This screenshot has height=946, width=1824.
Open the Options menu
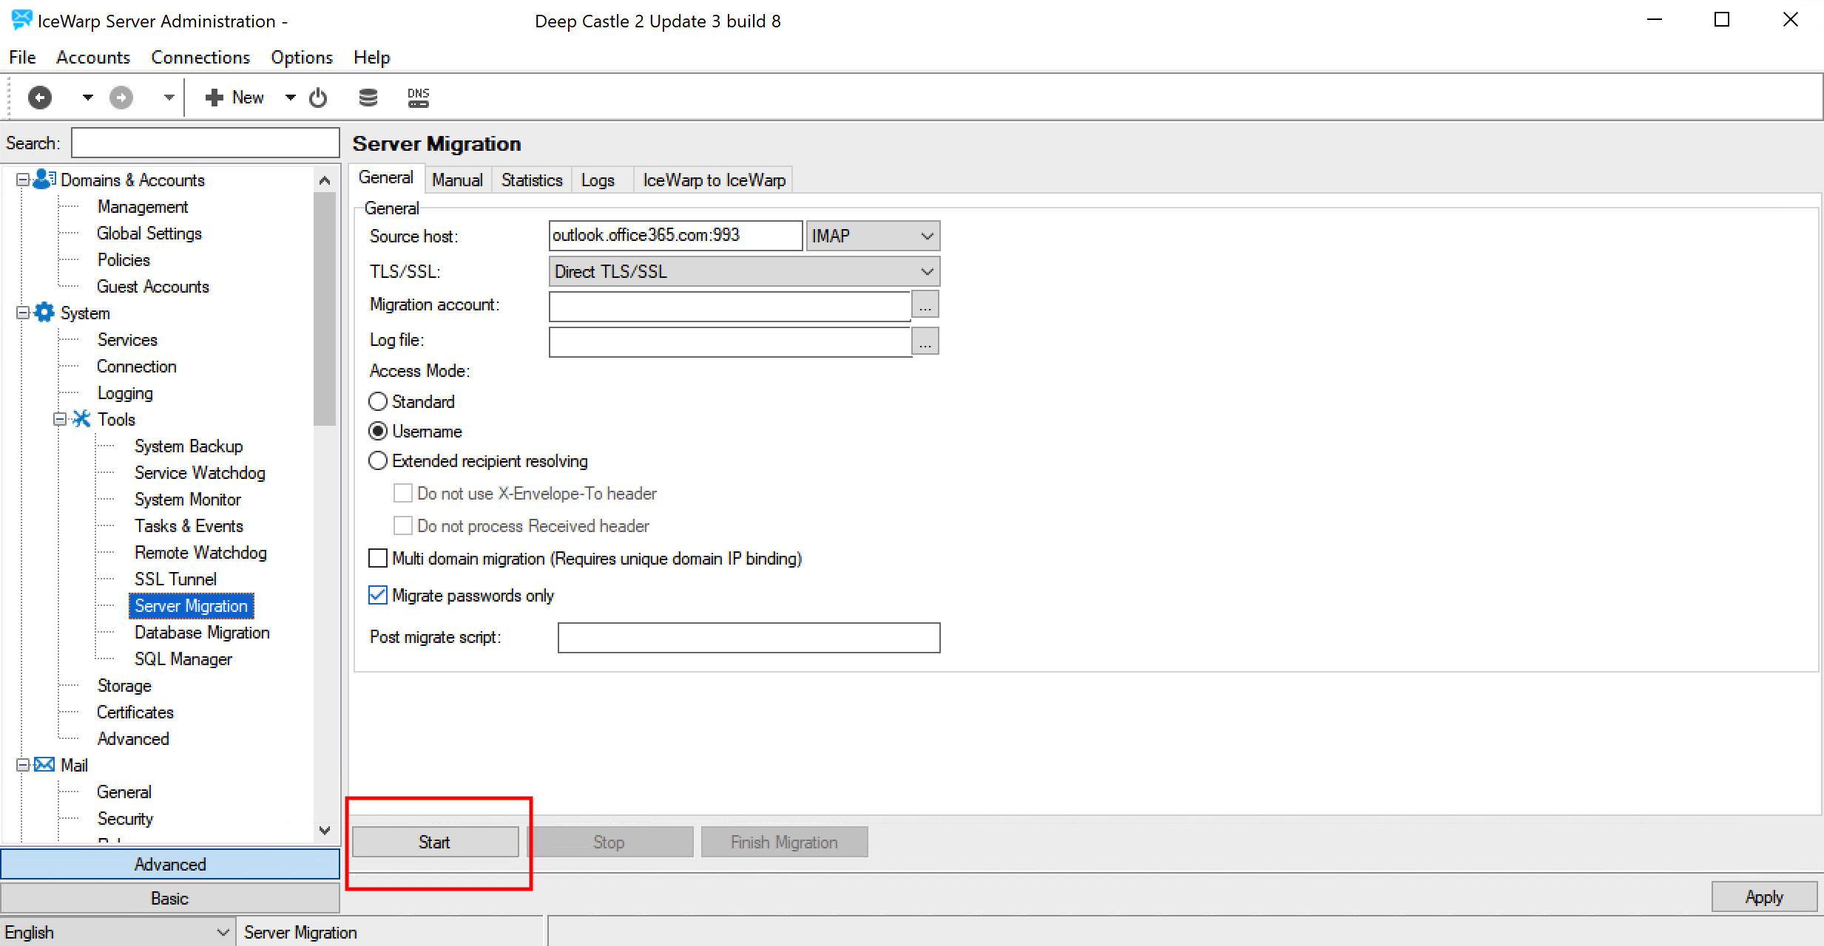point(302,57)
